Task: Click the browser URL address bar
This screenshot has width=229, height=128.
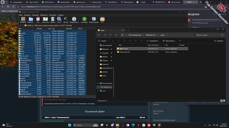Action: (x=60, y=7)
